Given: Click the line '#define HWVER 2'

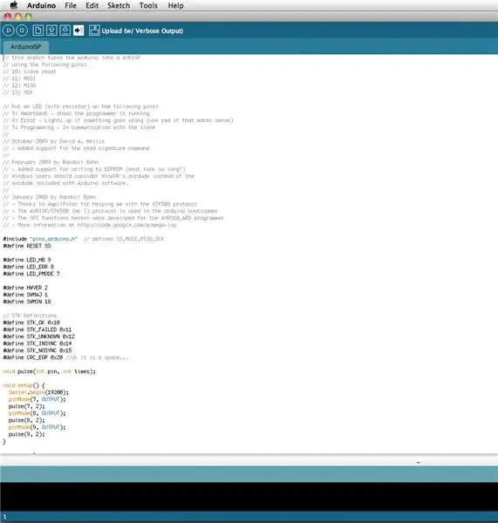Looking at the screenshot, I should tap(25, 288).
